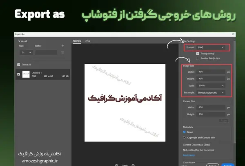The image size is (245, 166).
Task: Switch to the Preview tab
Action: (77, 41)
